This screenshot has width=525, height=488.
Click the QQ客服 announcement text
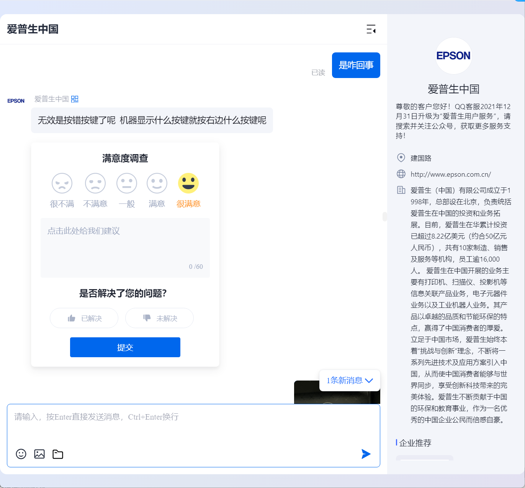tap(453, 121)
